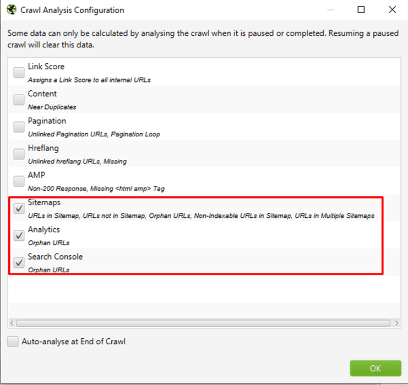Tick the Content near duplicates checkbox
The image size is (408, 385).
tap(19, 100)
